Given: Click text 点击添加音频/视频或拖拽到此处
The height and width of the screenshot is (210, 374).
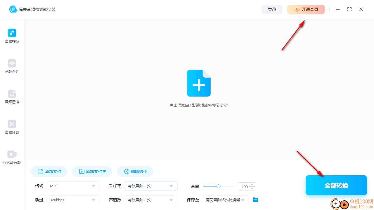Looking at the screenshot, I should coord(199,105).
